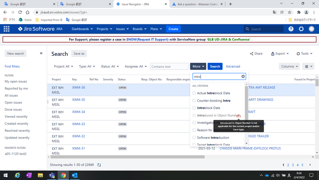Screen dimensions: 319x180
Task: Open the Export dropdown
Action: [280, 53]
